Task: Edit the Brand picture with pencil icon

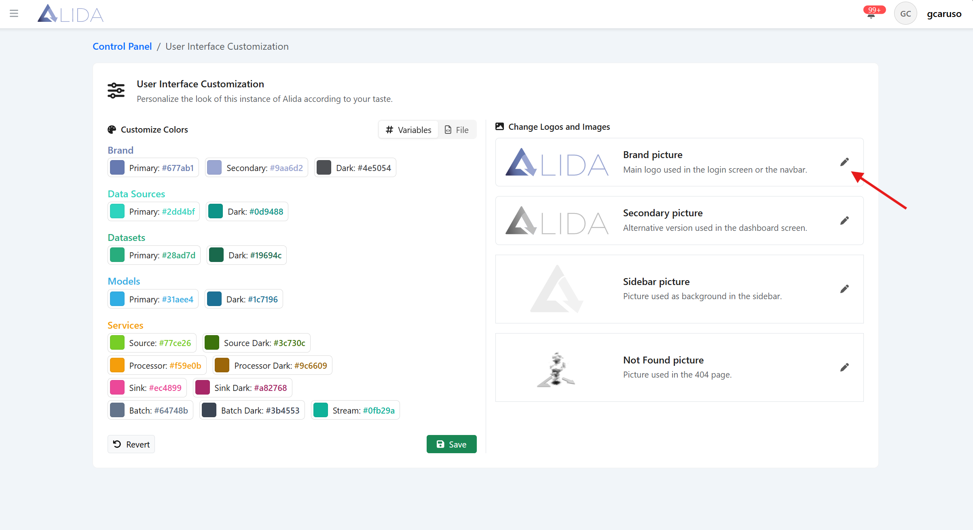Action: 844,162
